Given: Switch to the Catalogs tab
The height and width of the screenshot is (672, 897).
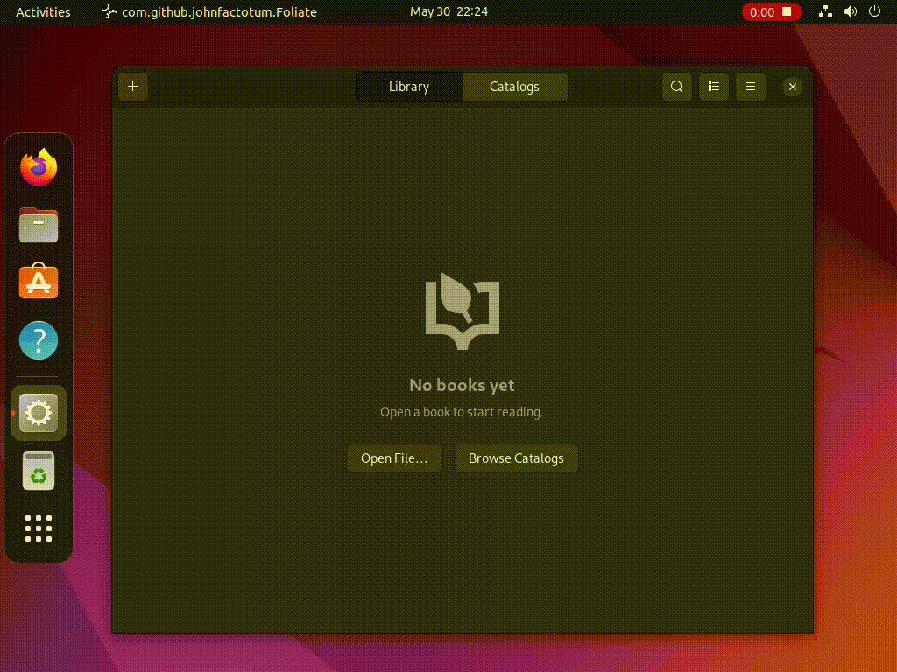Looking at the screenshot, I should [x=514, y=87].
